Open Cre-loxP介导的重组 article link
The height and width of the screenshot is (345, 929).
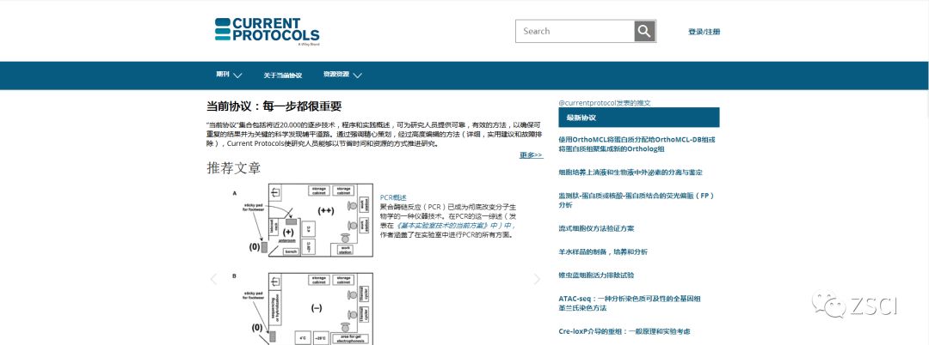(x=624, y=331)
